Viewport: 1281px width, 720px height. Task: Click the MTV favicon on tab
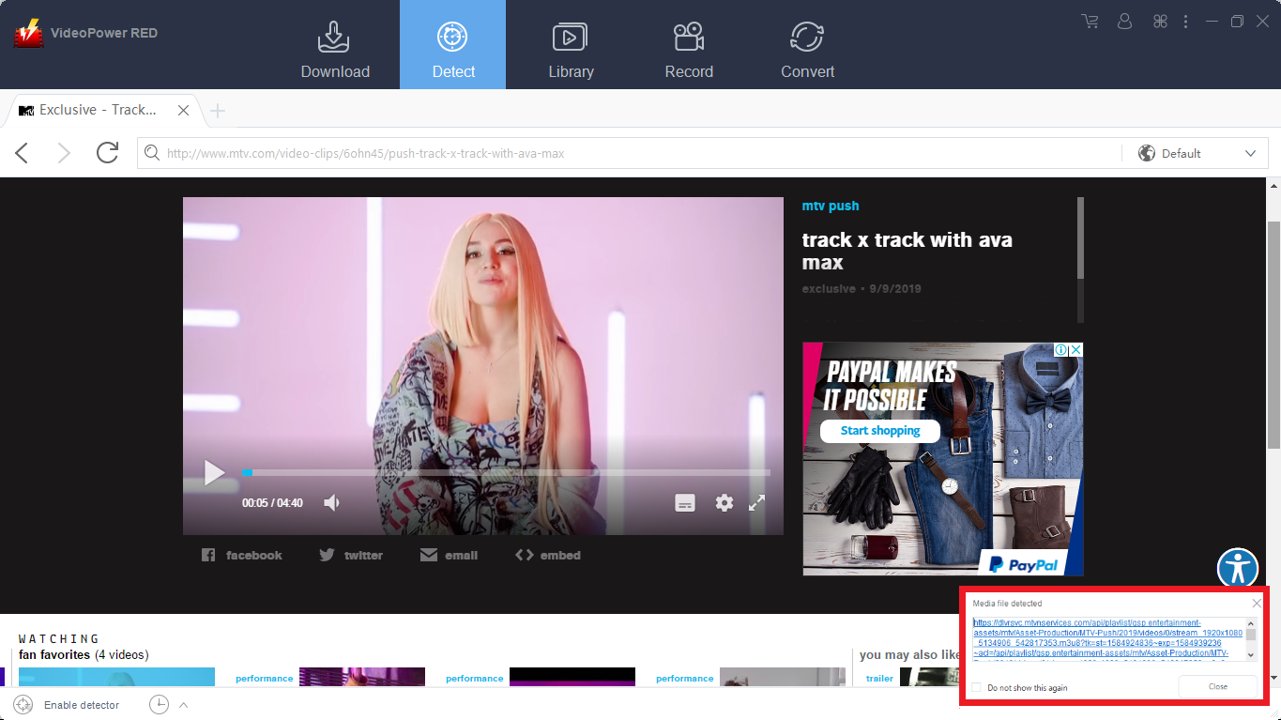(26, 111)
